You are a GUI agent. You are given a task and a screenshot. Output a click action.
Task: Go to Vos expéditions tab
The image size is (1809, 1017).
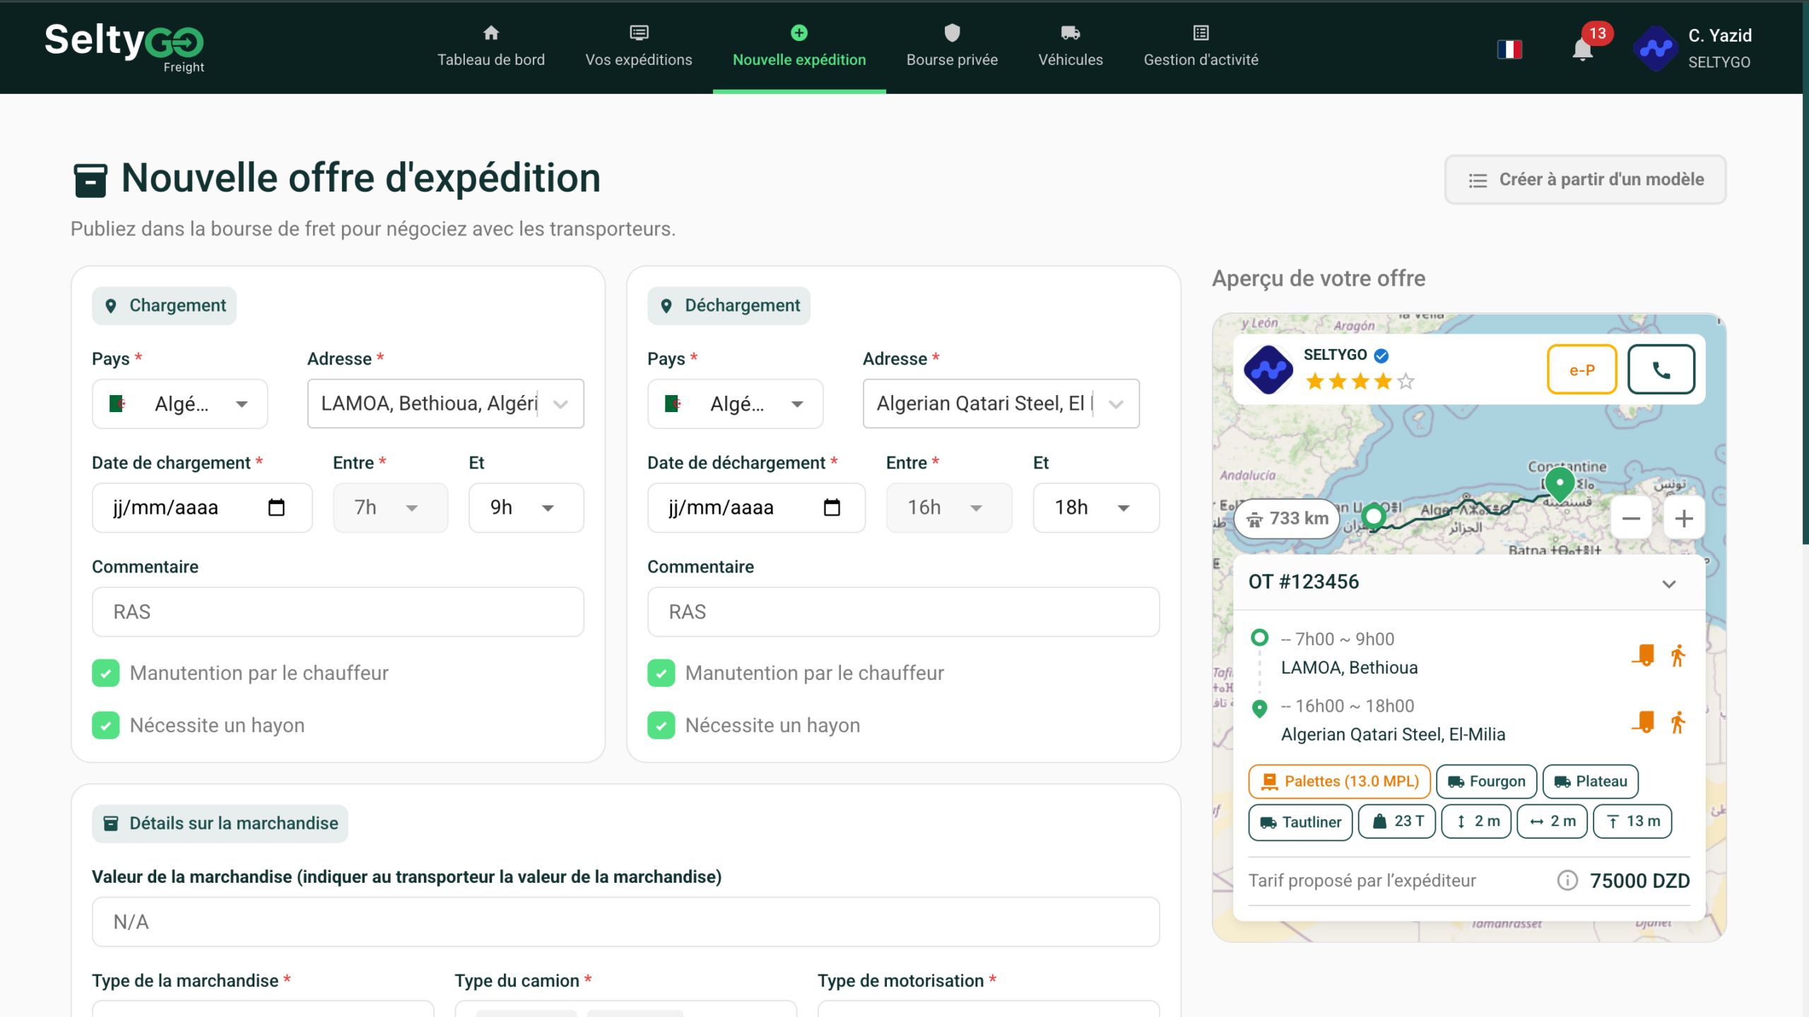point(638,47)
